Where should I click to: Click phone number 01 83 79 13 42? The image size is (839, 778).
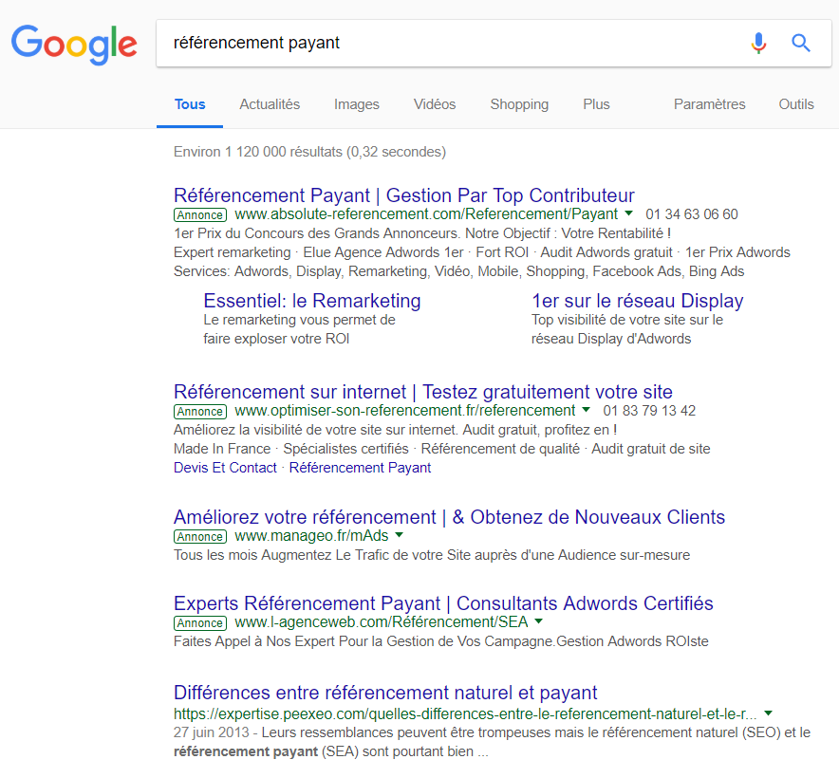click(649, 411)
